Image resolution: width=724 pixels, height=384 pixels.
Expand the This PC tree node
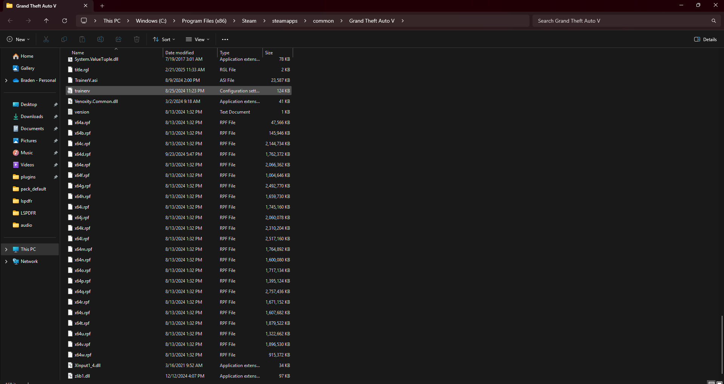(x=6, y=249)
